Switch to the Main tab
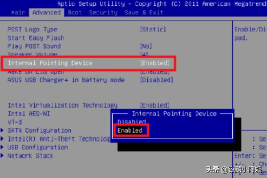This screenshot has height=178, width=267. pos(18,12)
